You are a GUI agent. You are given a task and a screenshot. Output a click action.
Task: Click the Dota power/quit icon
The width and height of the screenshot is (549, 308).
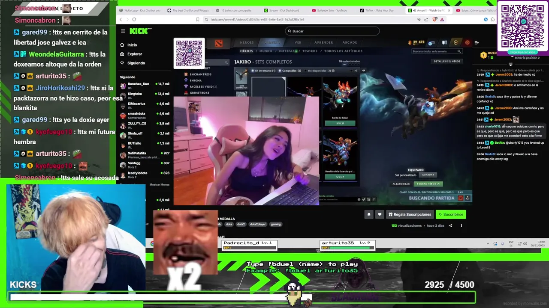coord(467,42)
